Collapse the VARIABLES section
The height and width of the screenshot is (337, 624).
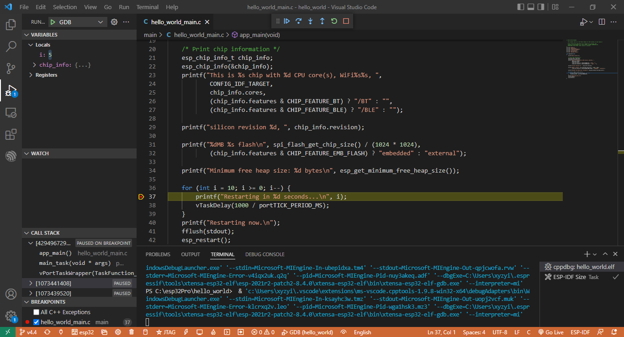pos(79,35)
